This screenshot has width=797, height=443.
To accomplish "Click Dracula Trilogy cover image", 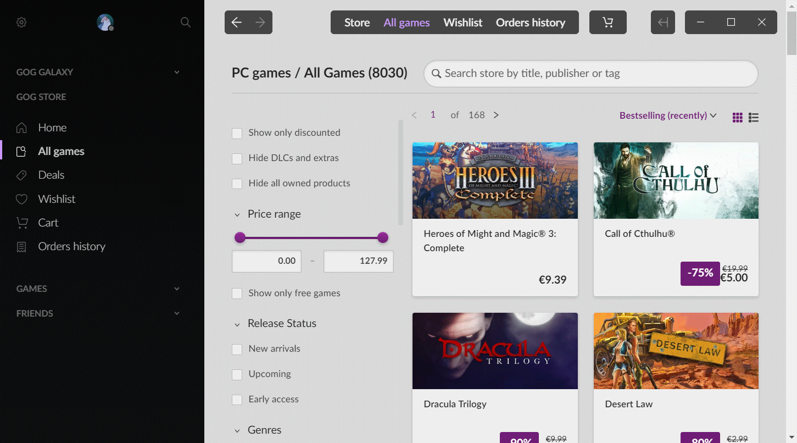I will click(x=495, y=351).
